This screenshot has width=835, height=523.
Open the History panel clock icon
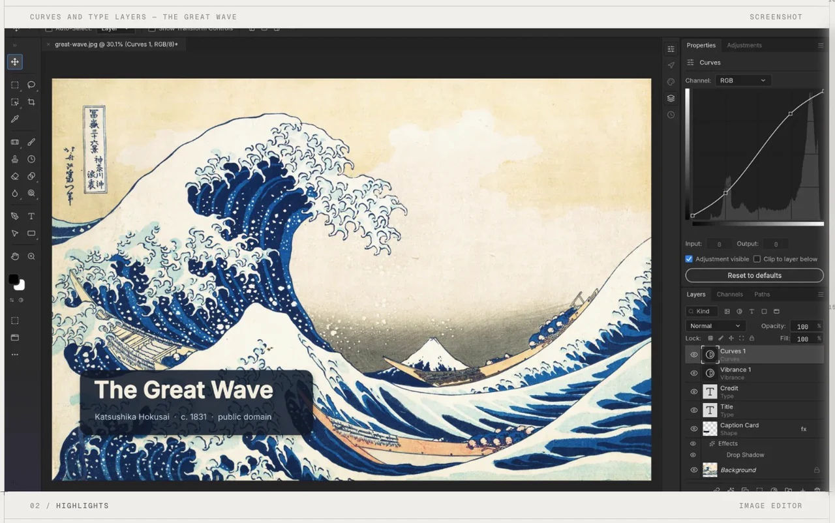click(671, 115)
